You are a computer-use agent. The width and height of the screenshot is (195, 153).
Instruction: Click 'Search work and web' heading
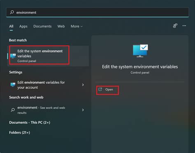26,97
